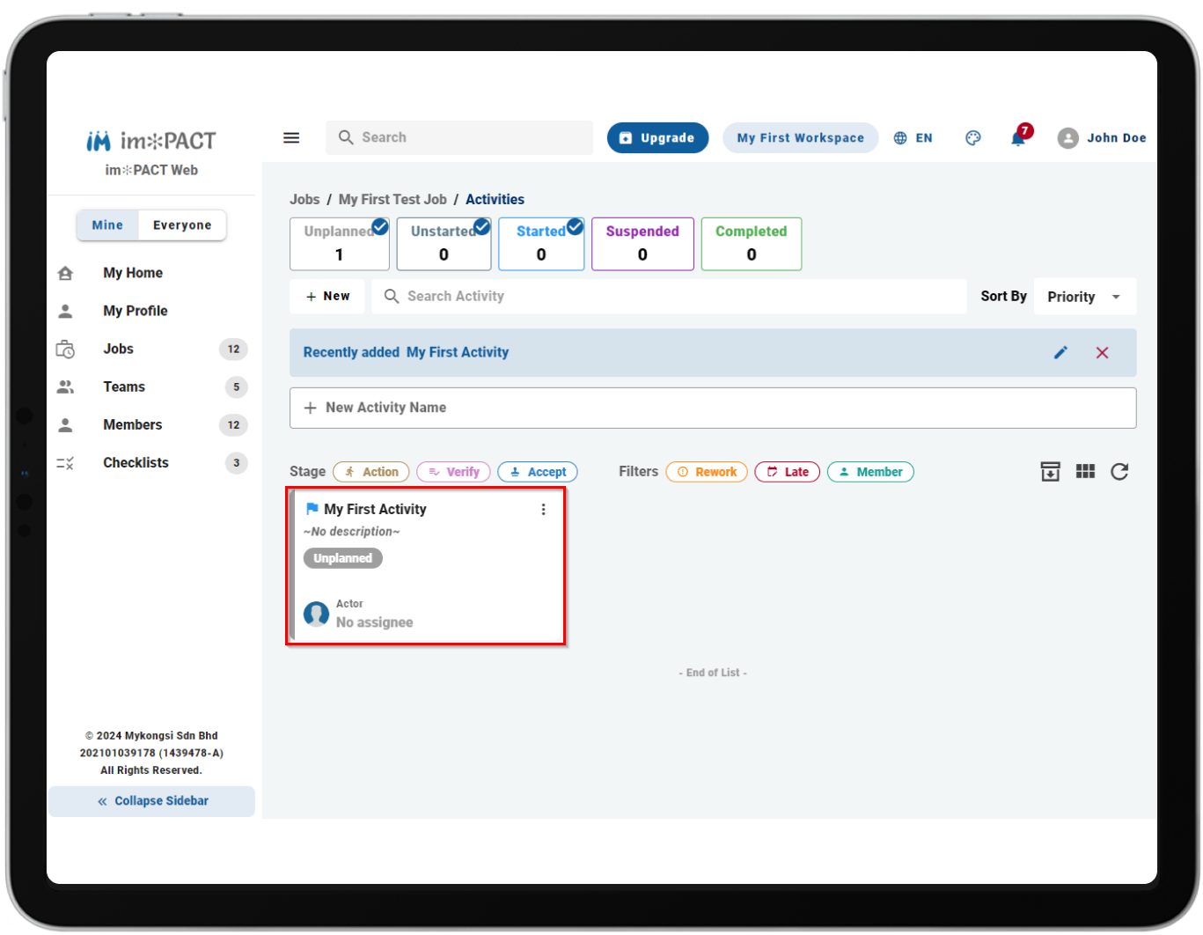Open the notifications bell icon
1203x935 pixels.
pyautogui.click(x=1019, y=137)
